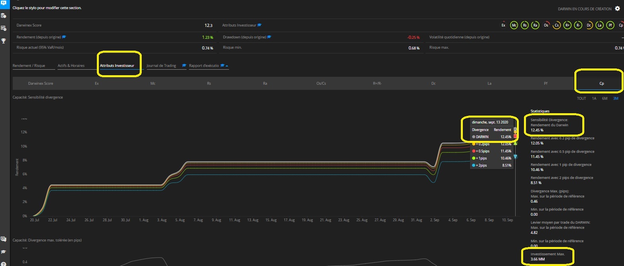Click the +2pips blue legend dot
Viewport: 624px width, 266px height.
click(x=474, y=165)
